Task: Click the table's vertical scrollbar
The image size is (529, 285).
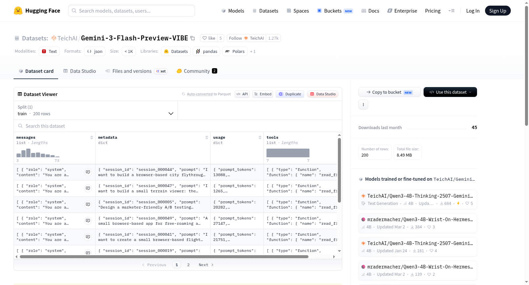Action: pos(339,170)
